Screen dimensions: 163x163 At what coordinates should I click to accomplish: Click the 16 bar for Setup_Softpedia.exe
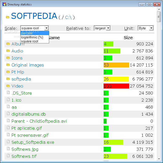click(113, 142)
